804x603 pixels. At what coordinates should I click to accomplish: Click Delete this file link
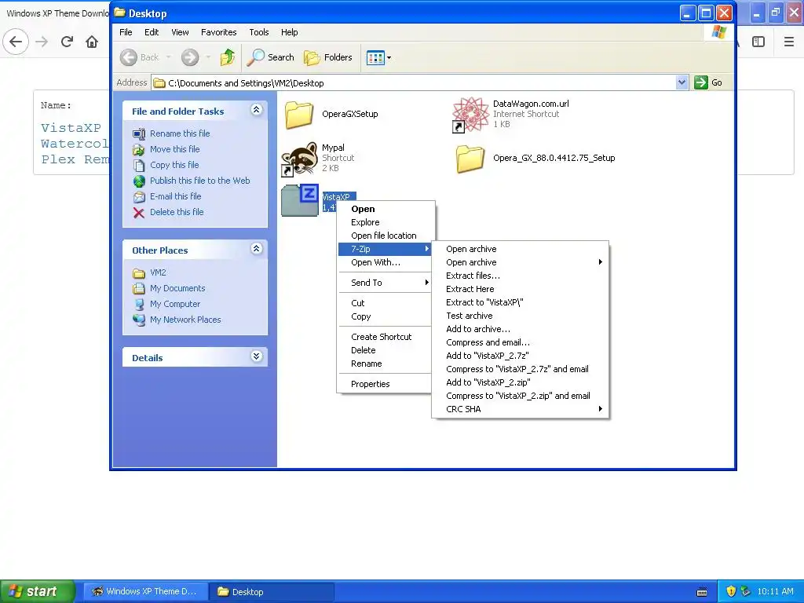tap(177, 212)
